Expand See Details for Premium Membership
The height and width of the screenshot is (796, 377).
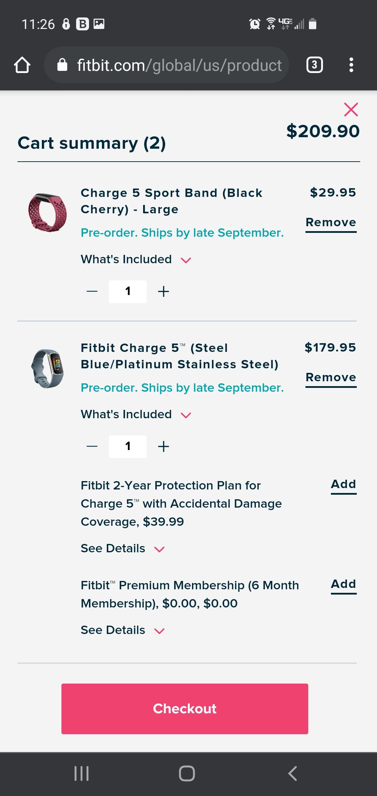click(123, 630)
